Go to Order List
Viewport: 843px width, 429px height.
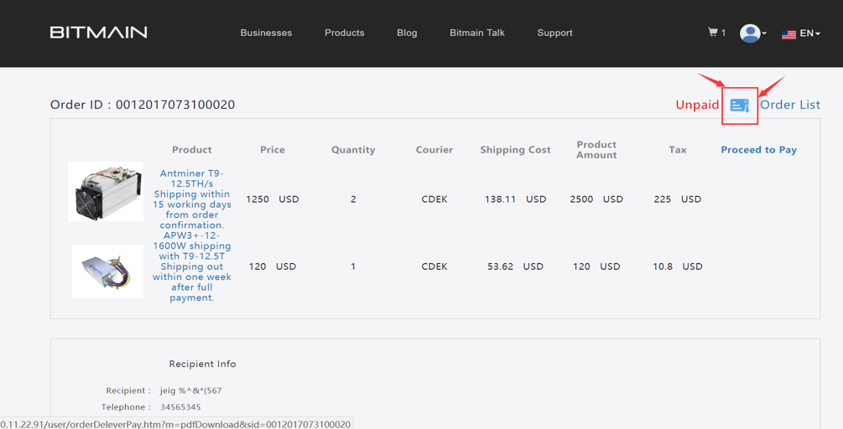click(x=790, y=105)
